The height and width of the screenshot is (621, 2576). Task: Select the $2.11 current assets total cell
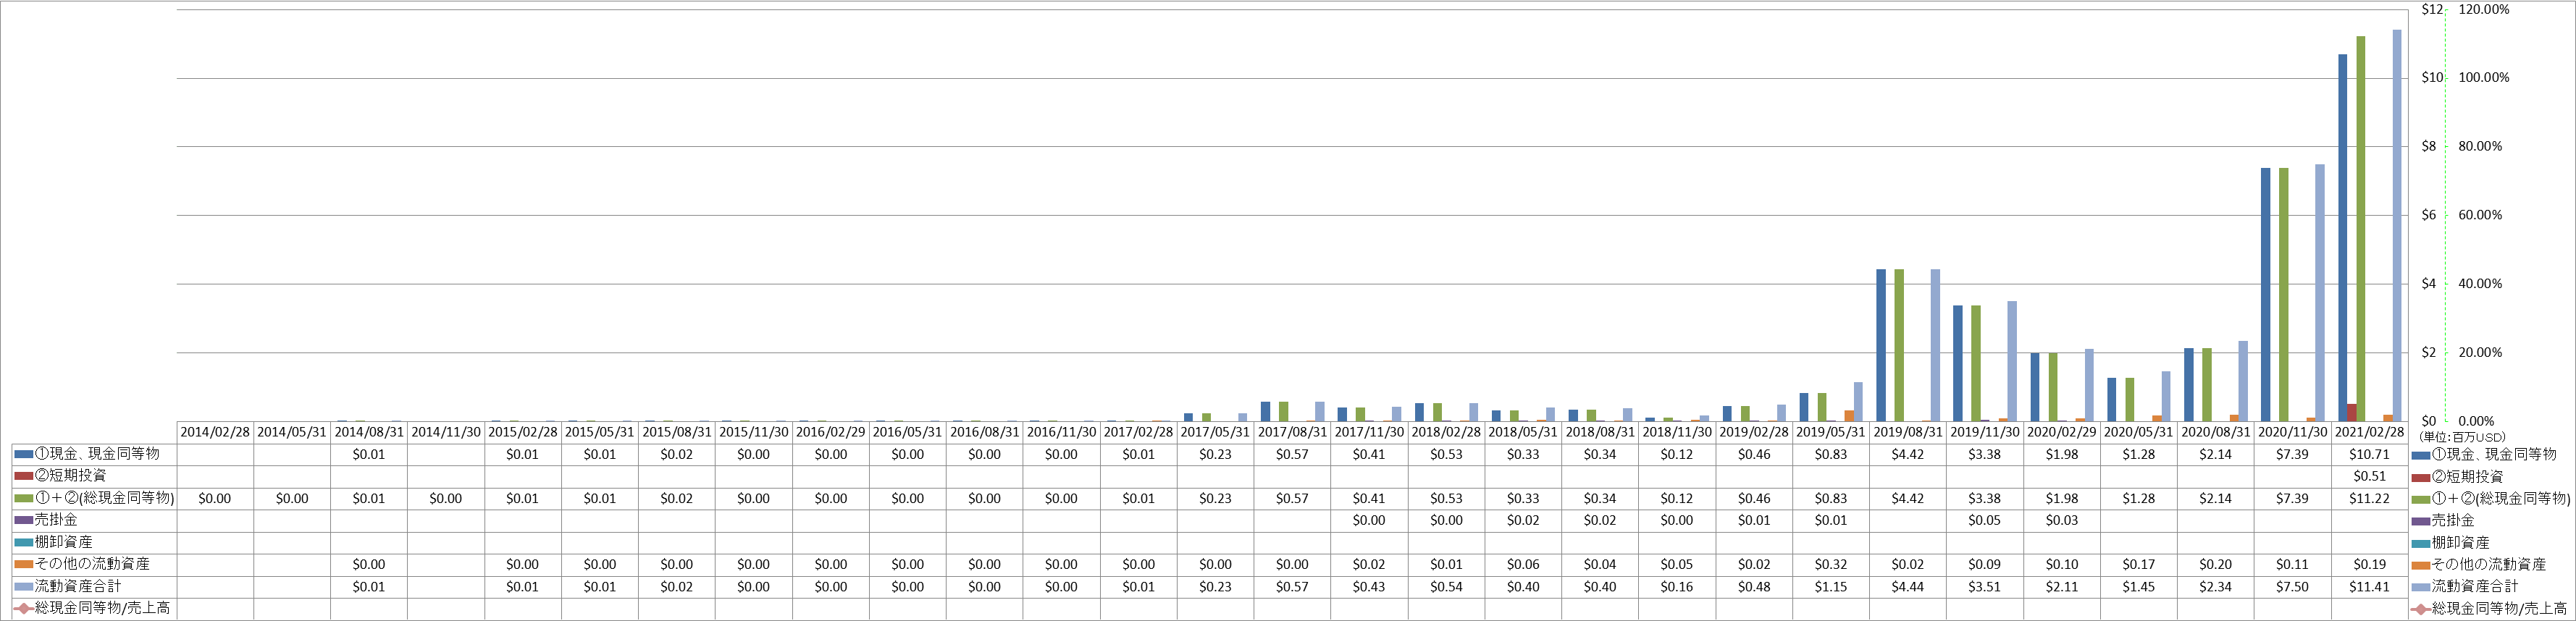coord(2062,586)
